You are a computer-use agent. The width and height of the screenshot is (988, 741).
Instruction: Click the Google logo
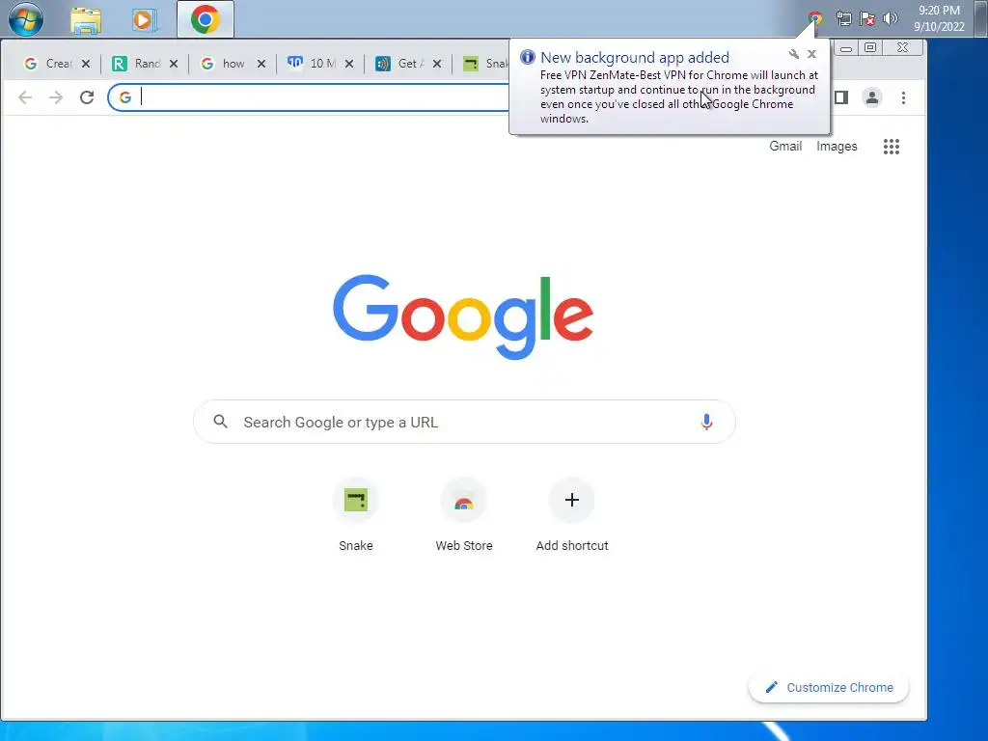click(x=463, y=316)
